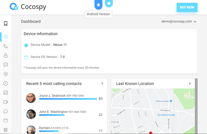Click the Cocospy brand name text

click(34, 7)
